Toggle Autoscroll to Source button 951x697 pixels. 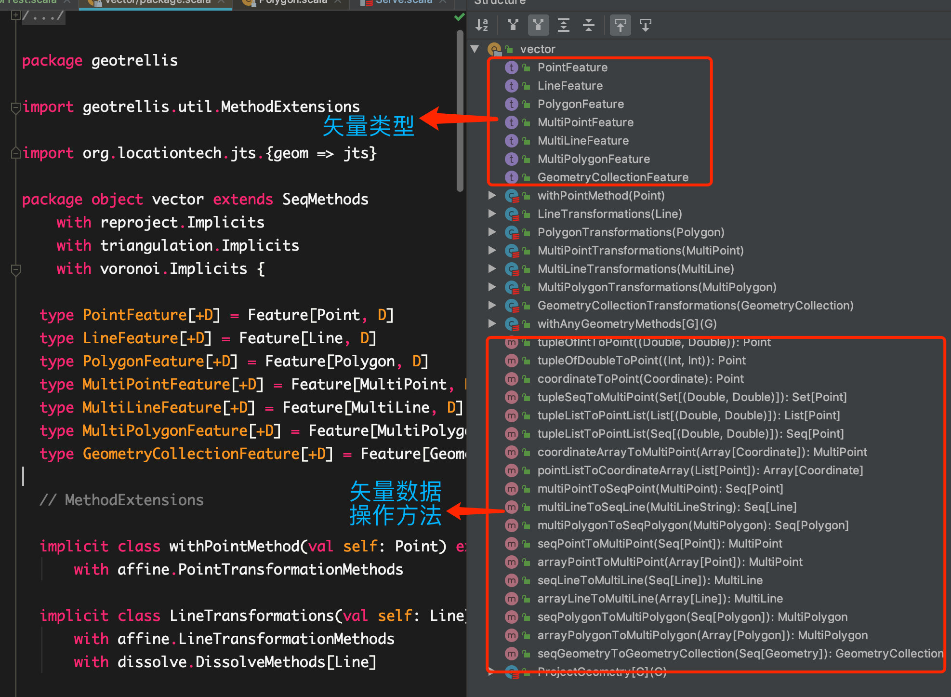(621, 25)
